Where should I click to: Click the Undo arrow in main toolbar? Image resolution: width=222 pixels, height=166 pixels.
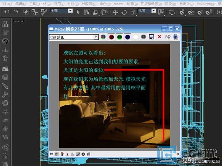tap(7, 12)
